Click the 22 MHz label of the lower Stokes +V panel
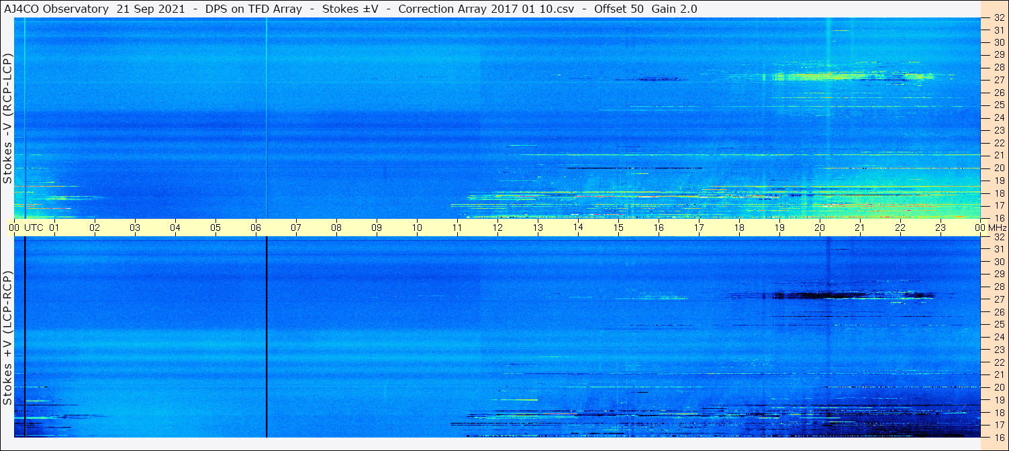 [x=999, y=362]
